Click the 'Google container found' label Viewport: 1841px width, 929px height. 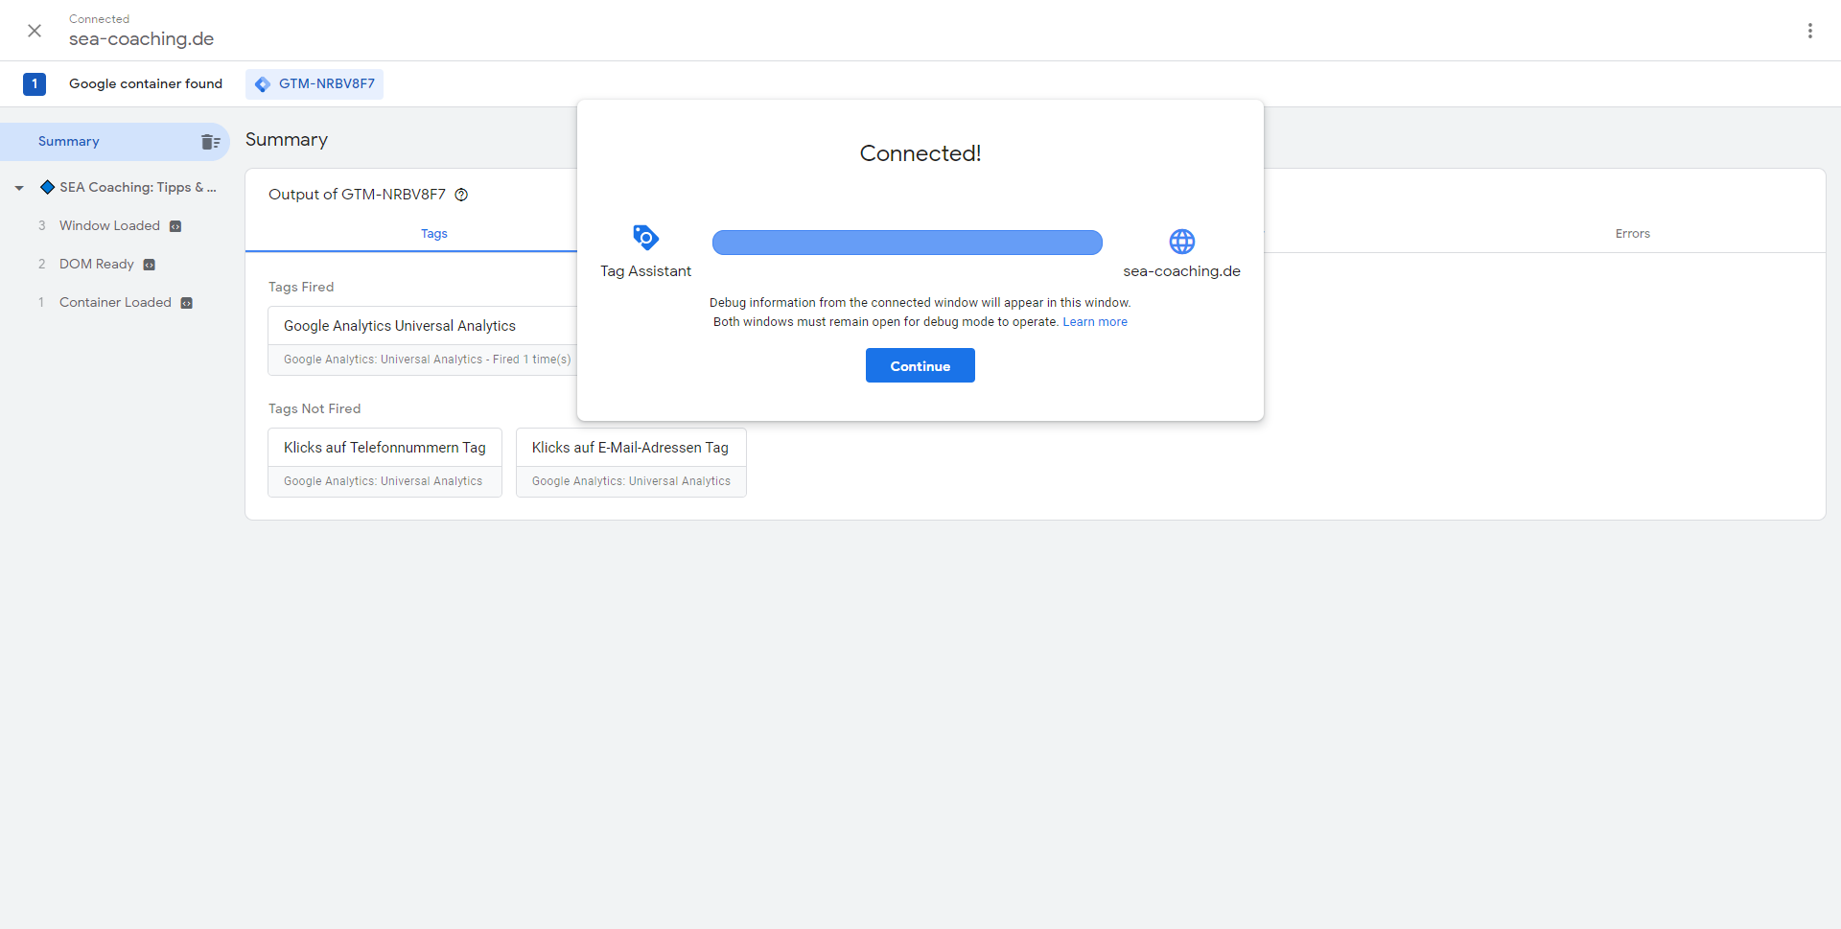click(x=146, y=84)
